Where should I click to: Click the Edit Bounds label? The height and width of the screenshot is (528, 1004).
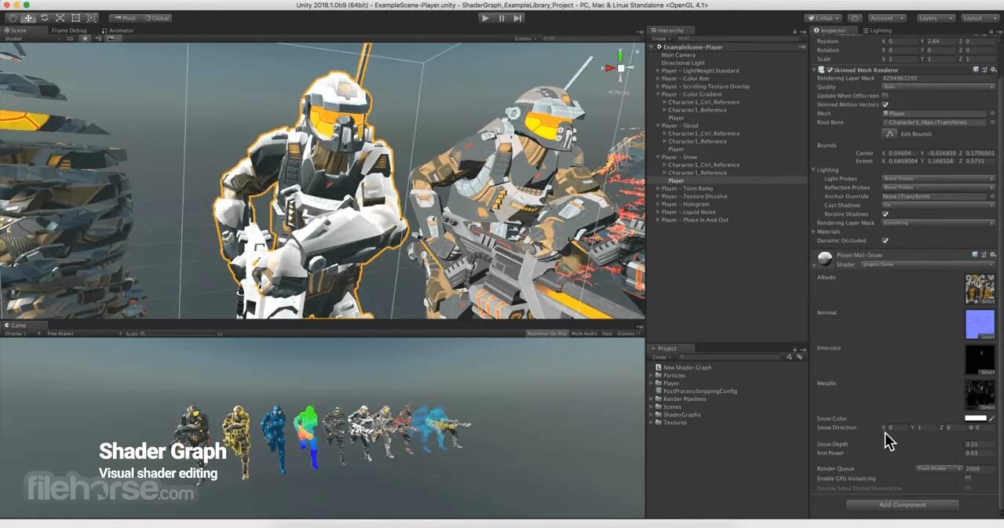pos(916,134)
